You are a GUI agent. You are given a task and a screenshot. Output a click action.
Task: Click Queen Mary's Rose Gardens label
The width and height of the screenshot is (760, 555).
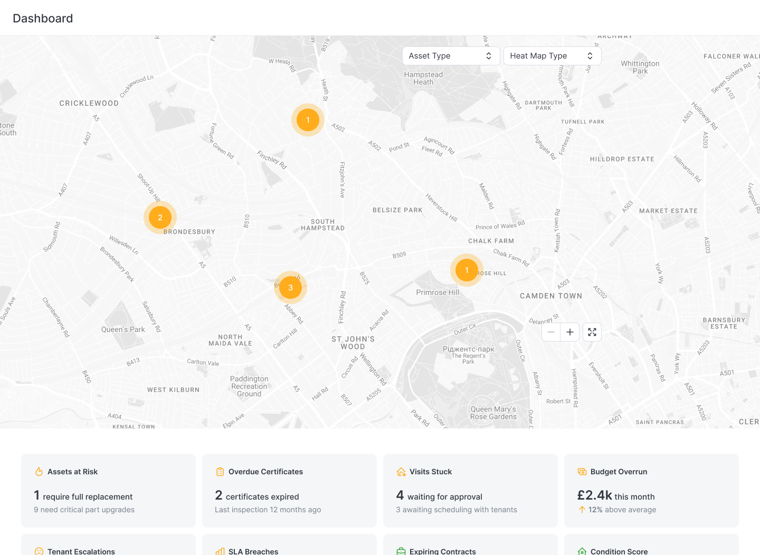pos(493,413)
